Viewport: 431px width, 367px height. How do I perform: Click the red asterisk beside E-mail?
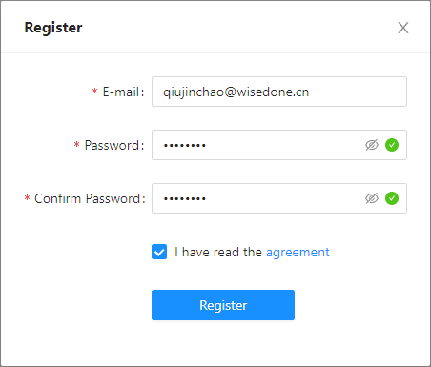[x=94, y=92]
